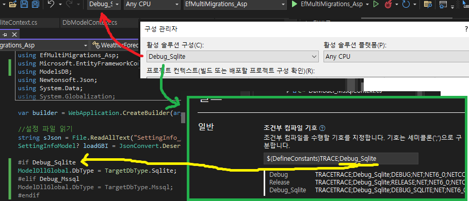Click the code editor vertical scrollbar thumb
The height and width of the screenshot is (201, 469).
click(x=183, y=118)
